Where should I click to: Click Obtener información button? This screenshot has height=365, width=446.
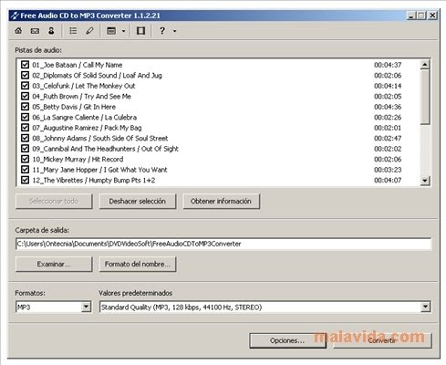221,201
